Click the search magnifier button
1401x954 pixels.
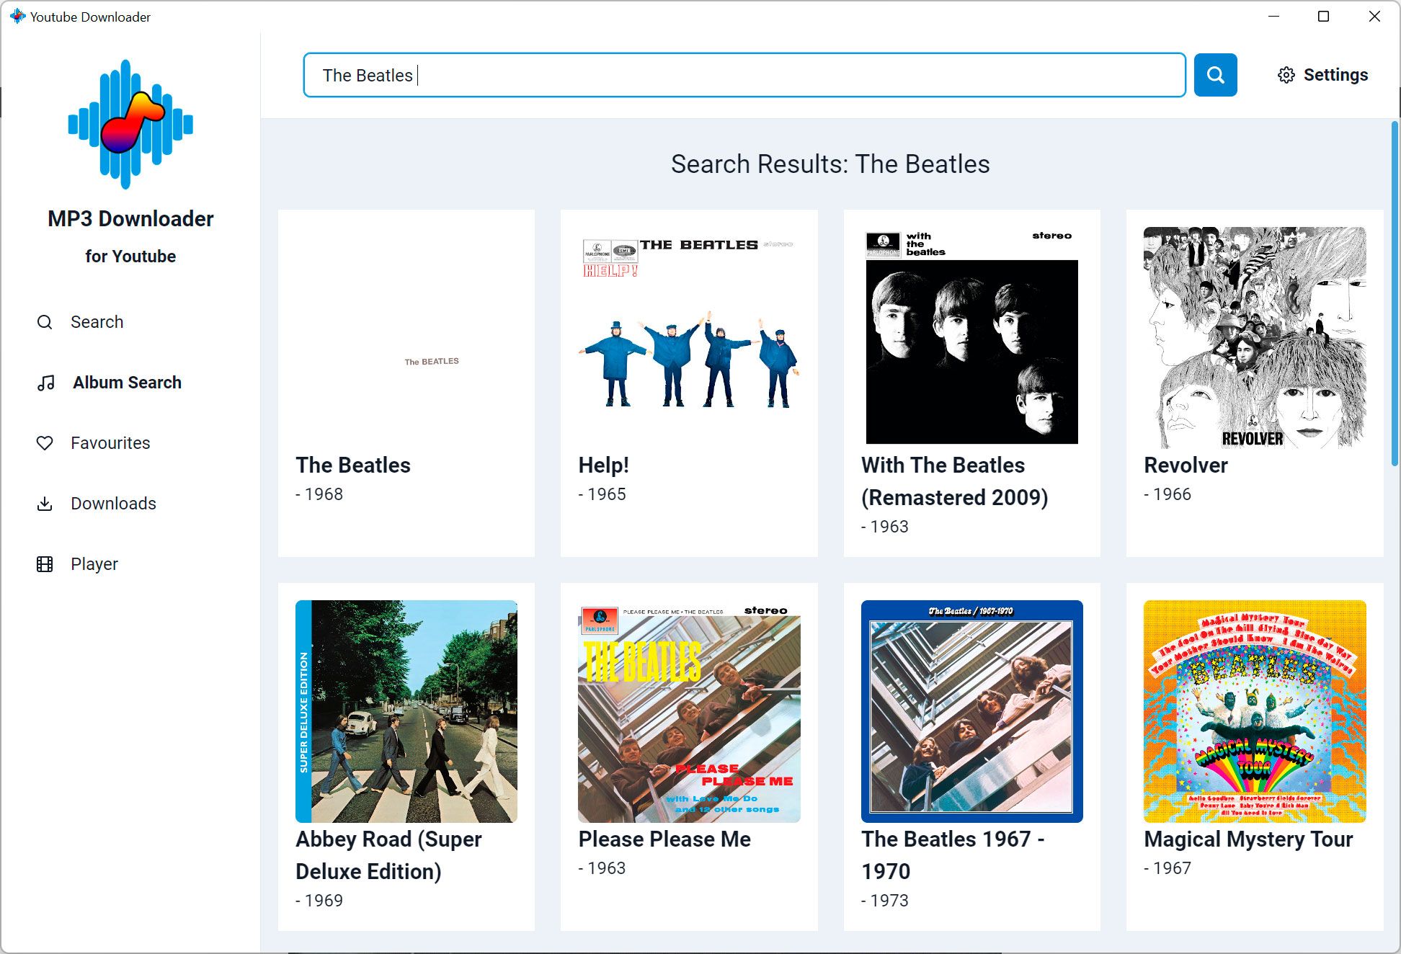(1214, 74)
